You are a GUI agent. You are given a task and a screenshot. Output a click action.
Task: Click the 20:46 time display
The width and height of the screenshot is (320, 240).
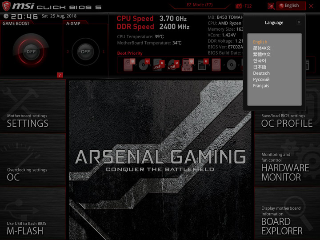point(24,16)
